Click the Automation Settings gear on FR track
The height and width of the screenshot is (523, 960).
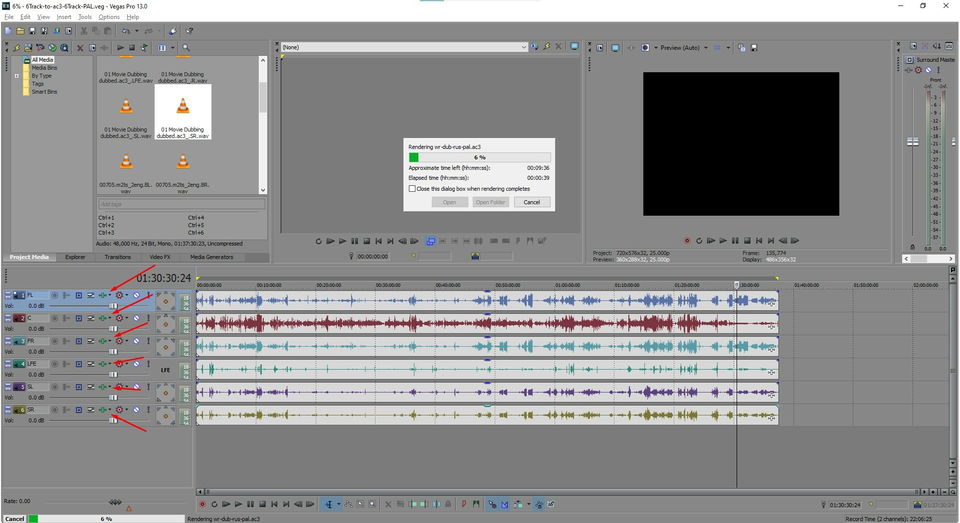(119, 341)
